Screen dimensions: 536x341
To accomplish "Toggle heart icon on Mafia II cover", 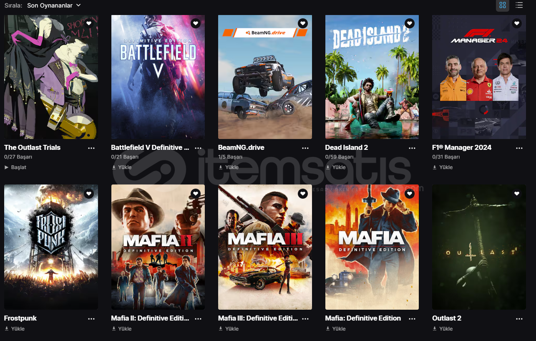I will pyautogui.click(x=196, y=193).
